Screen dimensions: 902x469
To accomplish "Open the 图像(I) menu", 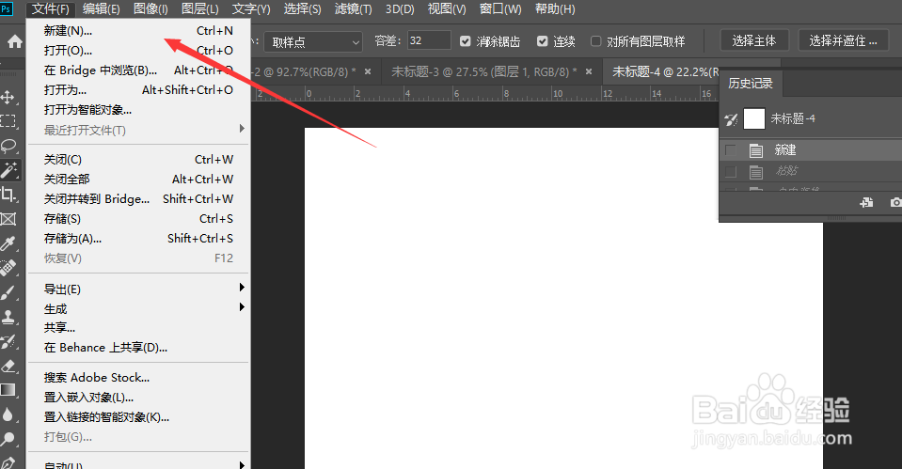I will (x=150, y=9).
